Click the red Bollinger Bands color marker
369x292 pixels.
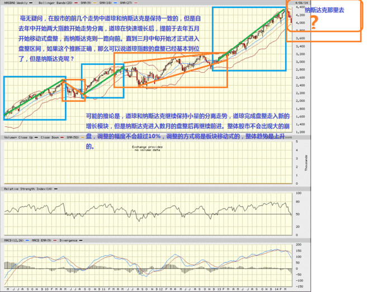point(76,3)
